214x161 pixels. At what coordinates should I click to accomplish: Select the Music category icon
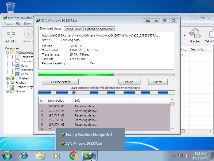point(17,65)
